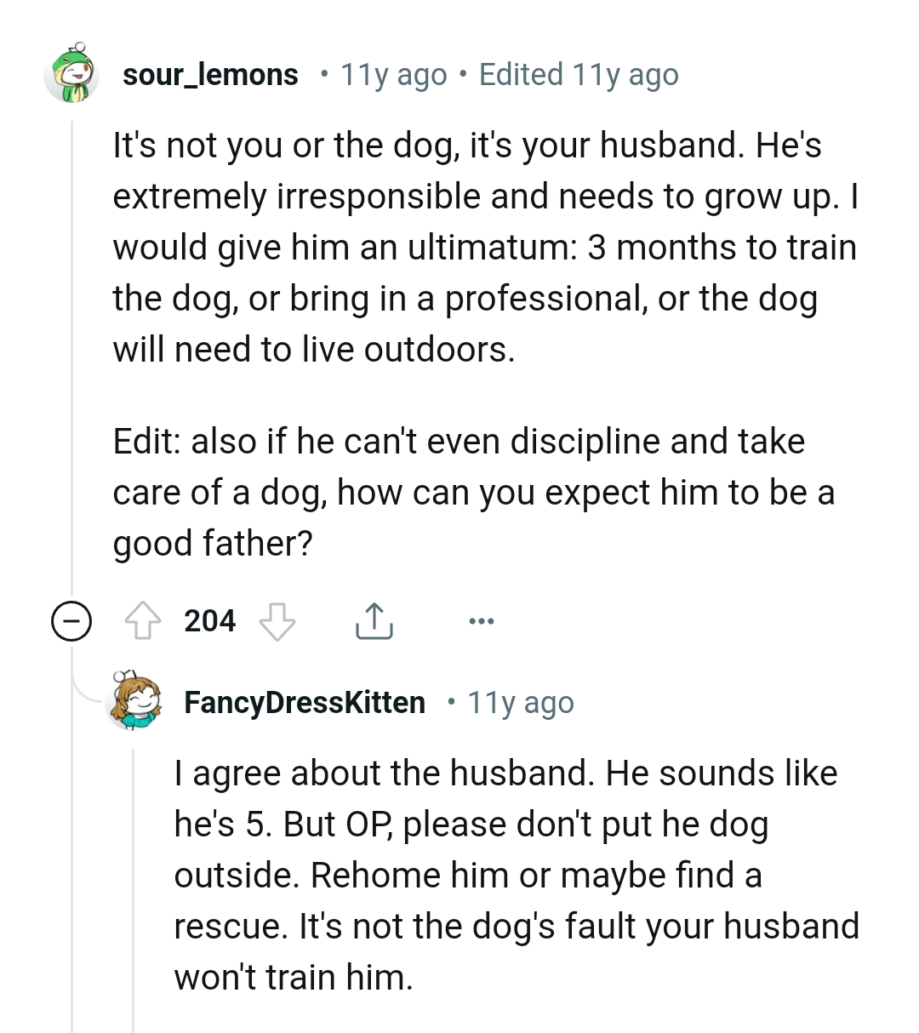This screenshot has height=1033, width=919.
Task: Collapse sour_lemons' comment thread
Action: 72,620
